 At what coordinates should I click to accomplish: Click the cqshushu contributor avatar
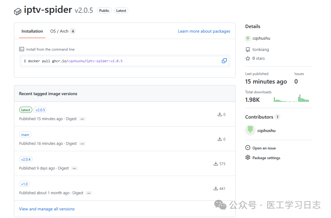click(250, 130)
